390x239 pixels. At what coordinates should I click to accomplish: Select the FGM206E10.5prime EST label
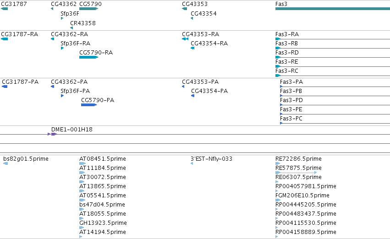click(302, 196)
